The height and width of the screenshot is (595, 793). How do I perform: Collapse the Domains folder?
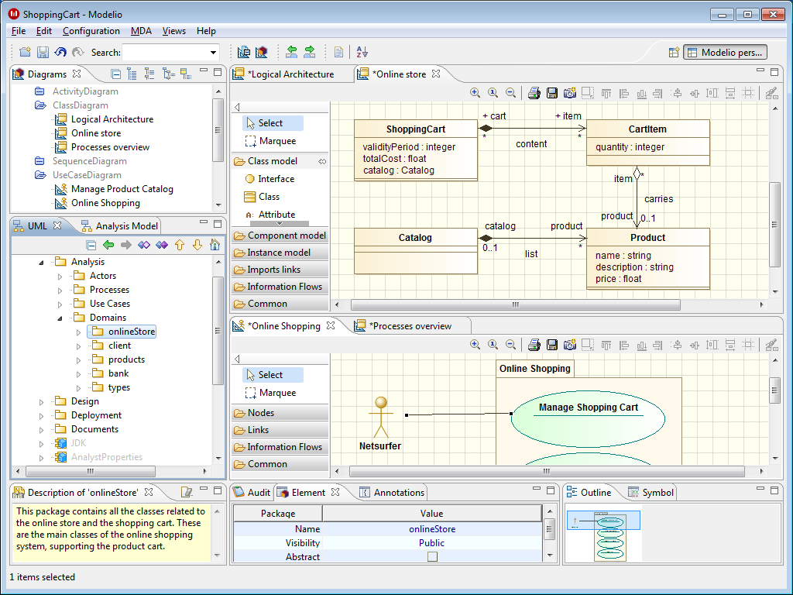coord(60,318)
